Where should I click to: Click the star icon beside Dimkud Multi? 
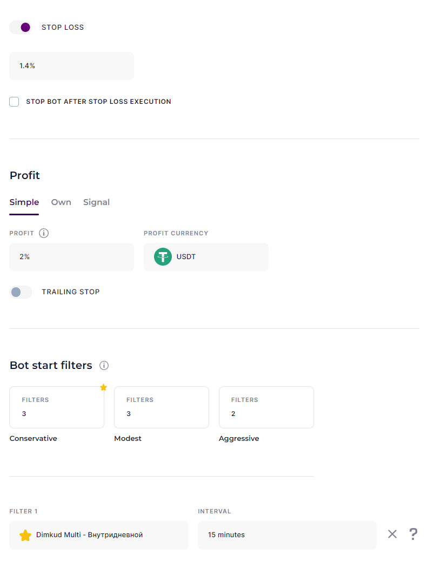click(25, 535)
